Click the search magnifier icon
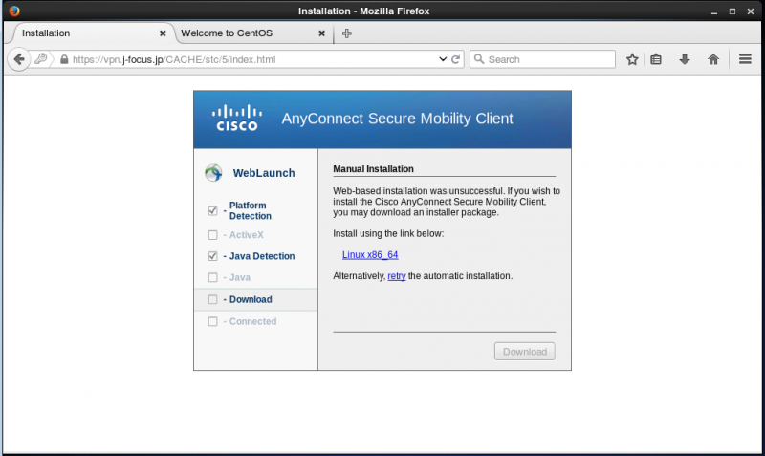Screen dimensions: 765x456 click(x=479, y=59)
